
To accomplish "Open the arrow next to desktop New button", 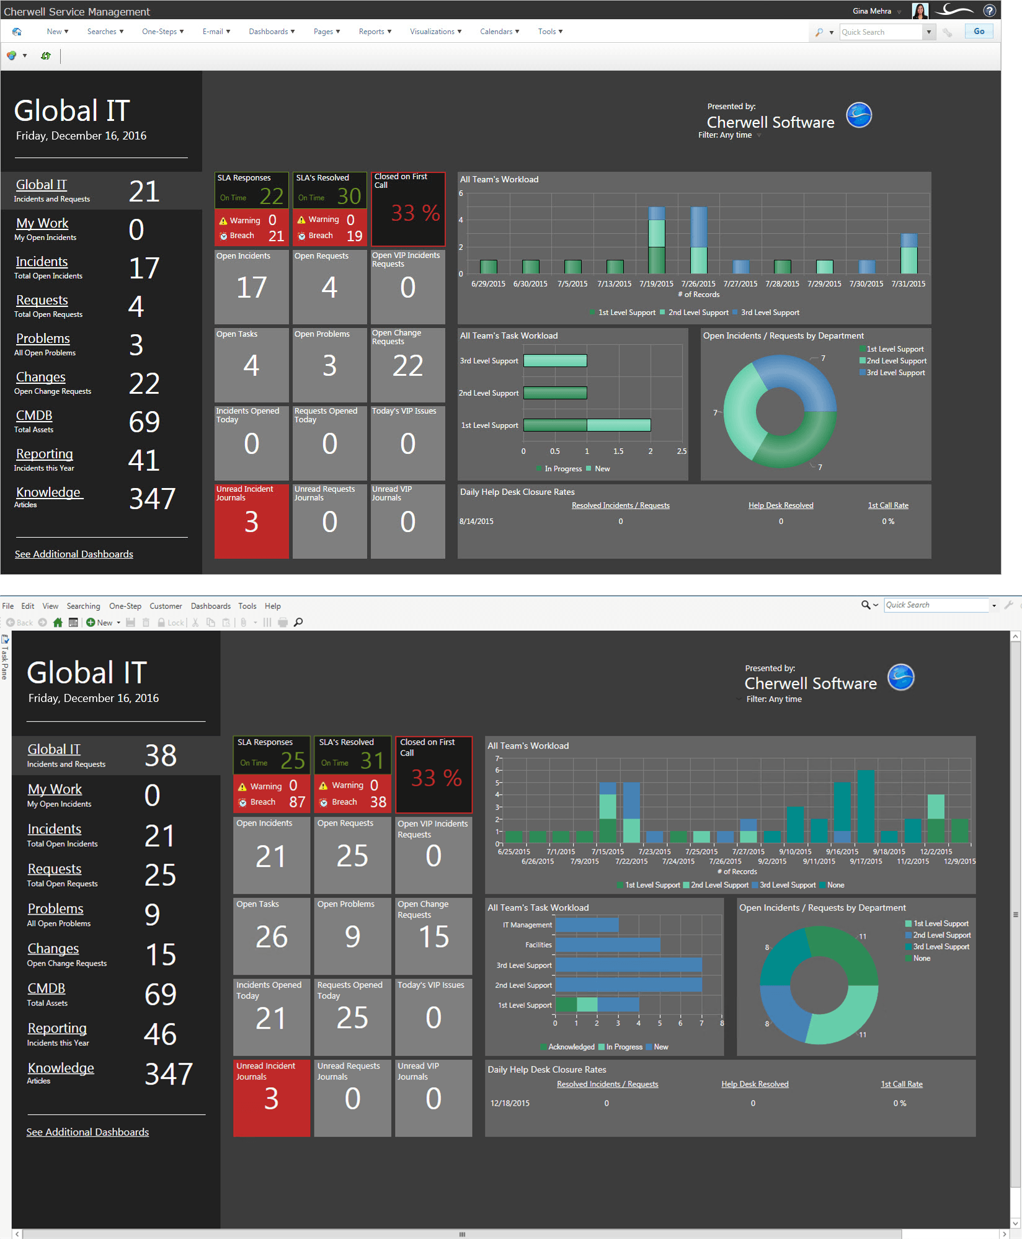I will pos(118,623).
